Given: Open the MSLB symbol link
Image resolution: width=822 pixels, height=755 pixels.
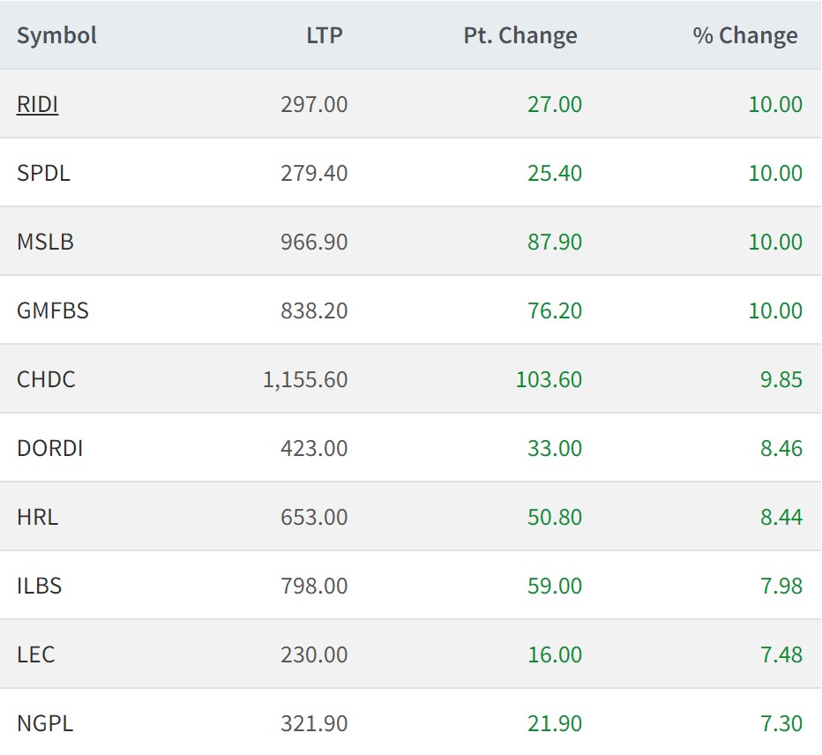Looking at the screenshot, I should (45, 242).
